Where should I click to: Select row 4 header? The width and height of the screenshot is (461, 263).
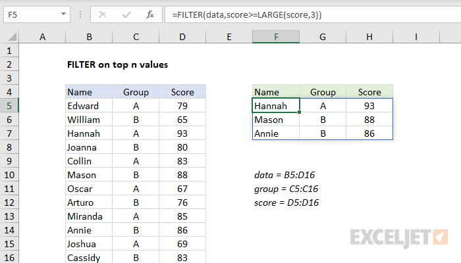(x=9, y=92)
